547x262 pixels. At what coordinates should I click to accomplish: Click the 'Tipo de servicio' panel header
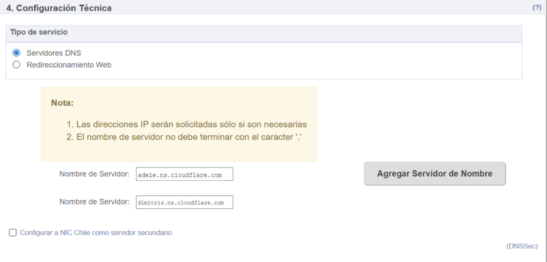(39, 32)
